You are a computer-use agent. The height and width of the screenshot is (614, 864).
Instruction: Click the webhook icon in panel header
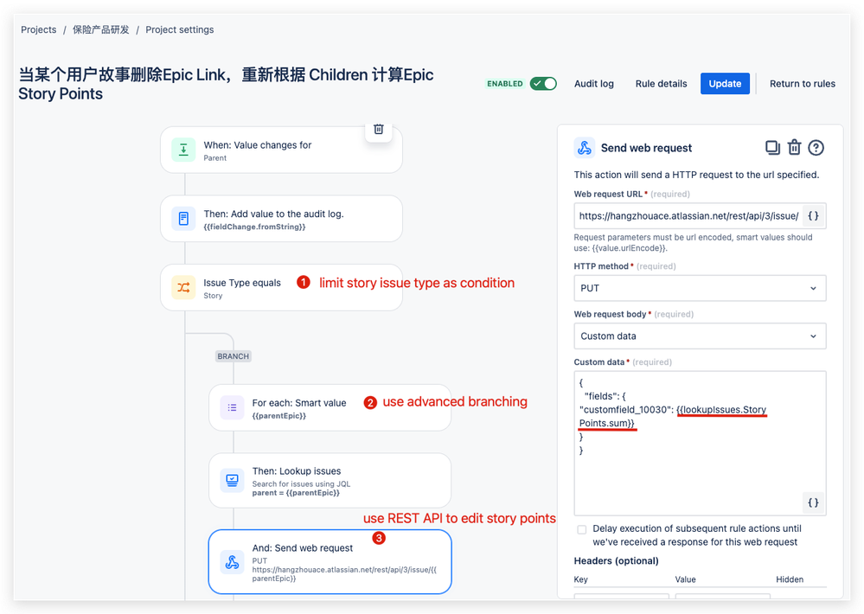(585, 148)
